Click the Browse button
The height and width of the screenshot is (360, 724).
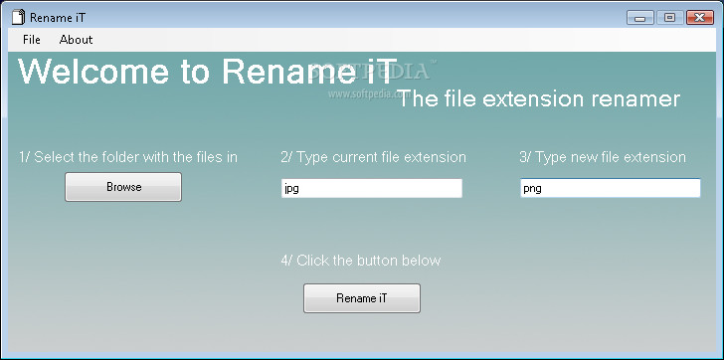tap(123, 187)
